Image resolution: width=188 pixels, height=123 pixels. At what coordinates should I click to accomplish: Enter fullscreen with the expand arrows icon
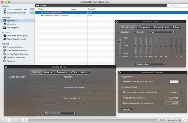click(184, 120)
